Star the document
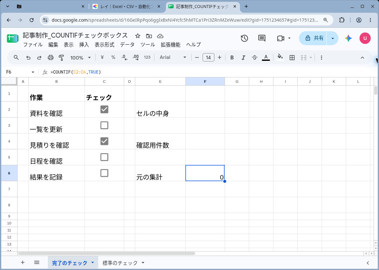379x270 pixels. point(138,36)
